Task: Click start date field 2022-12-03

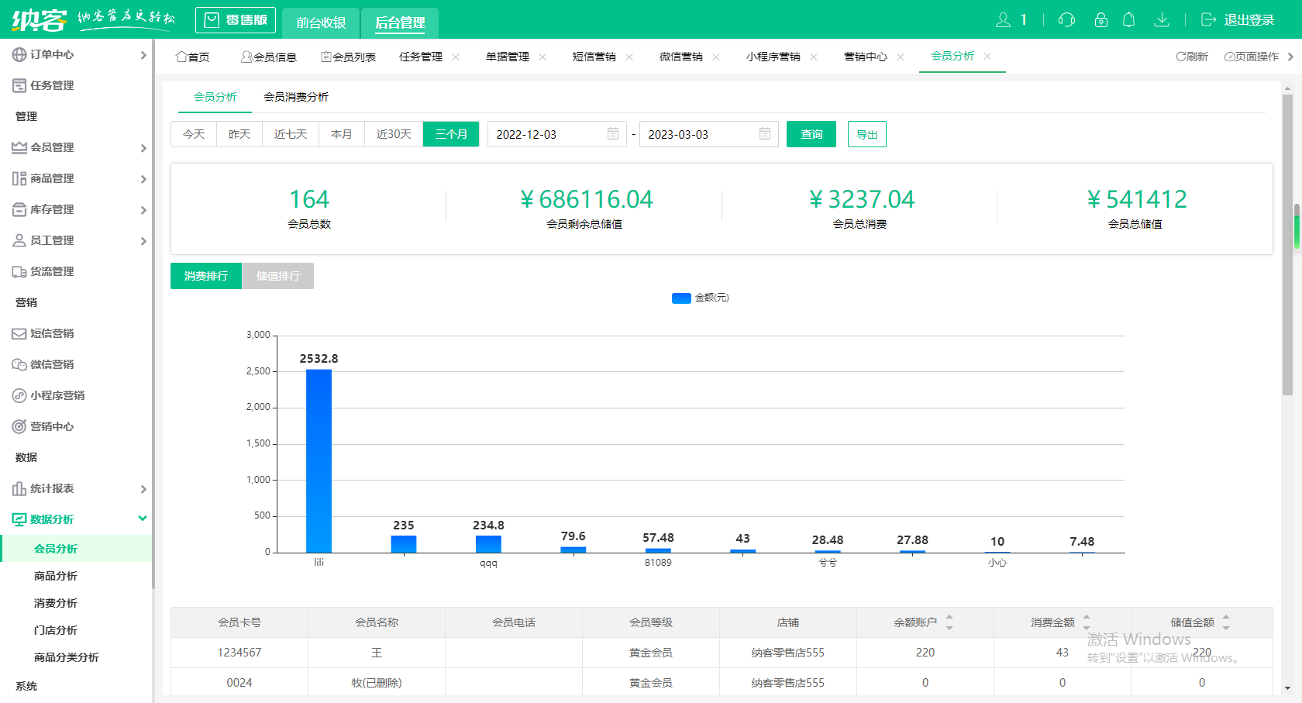Action: 556,134
